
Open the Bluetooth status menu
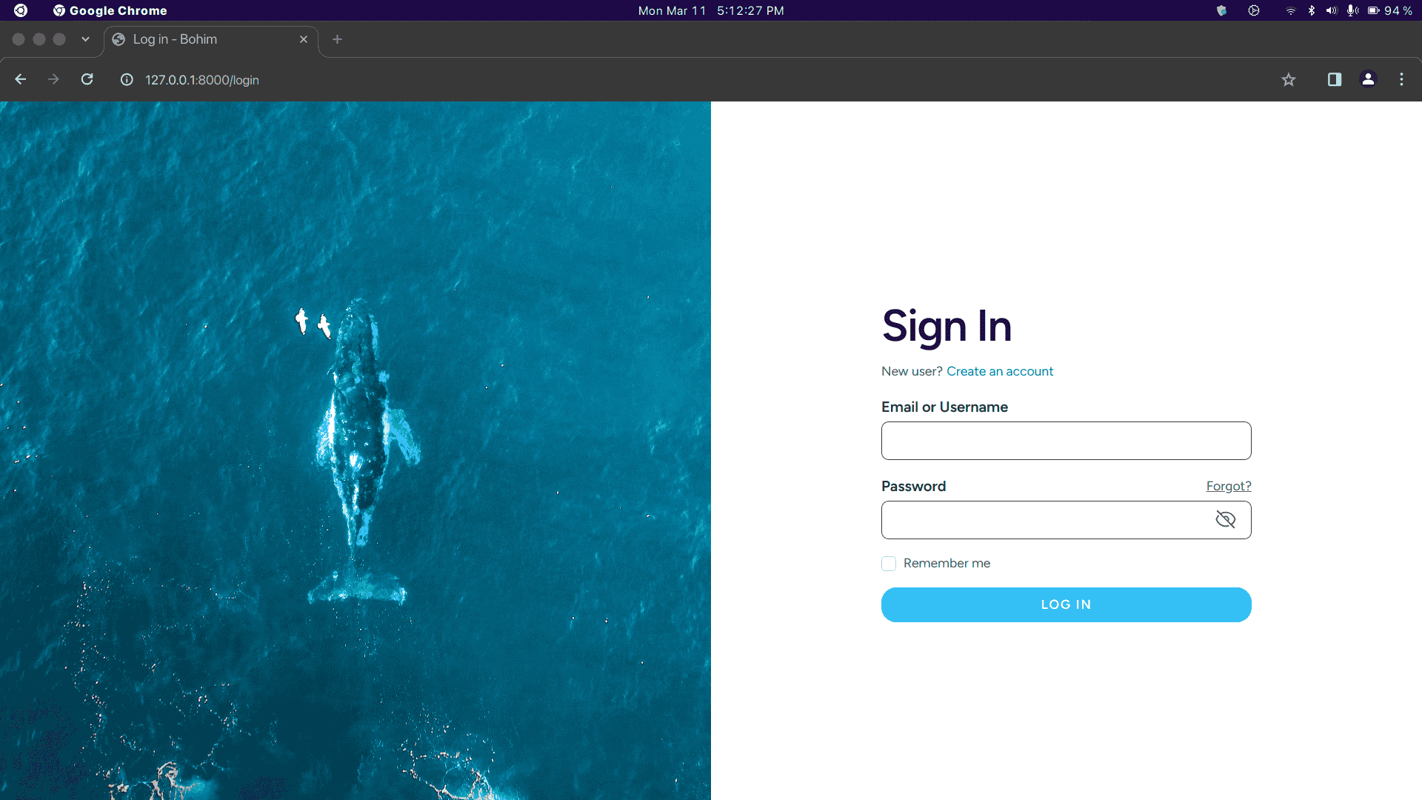1312,10
